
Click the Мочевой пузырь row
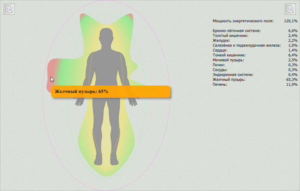pos(255,60)
